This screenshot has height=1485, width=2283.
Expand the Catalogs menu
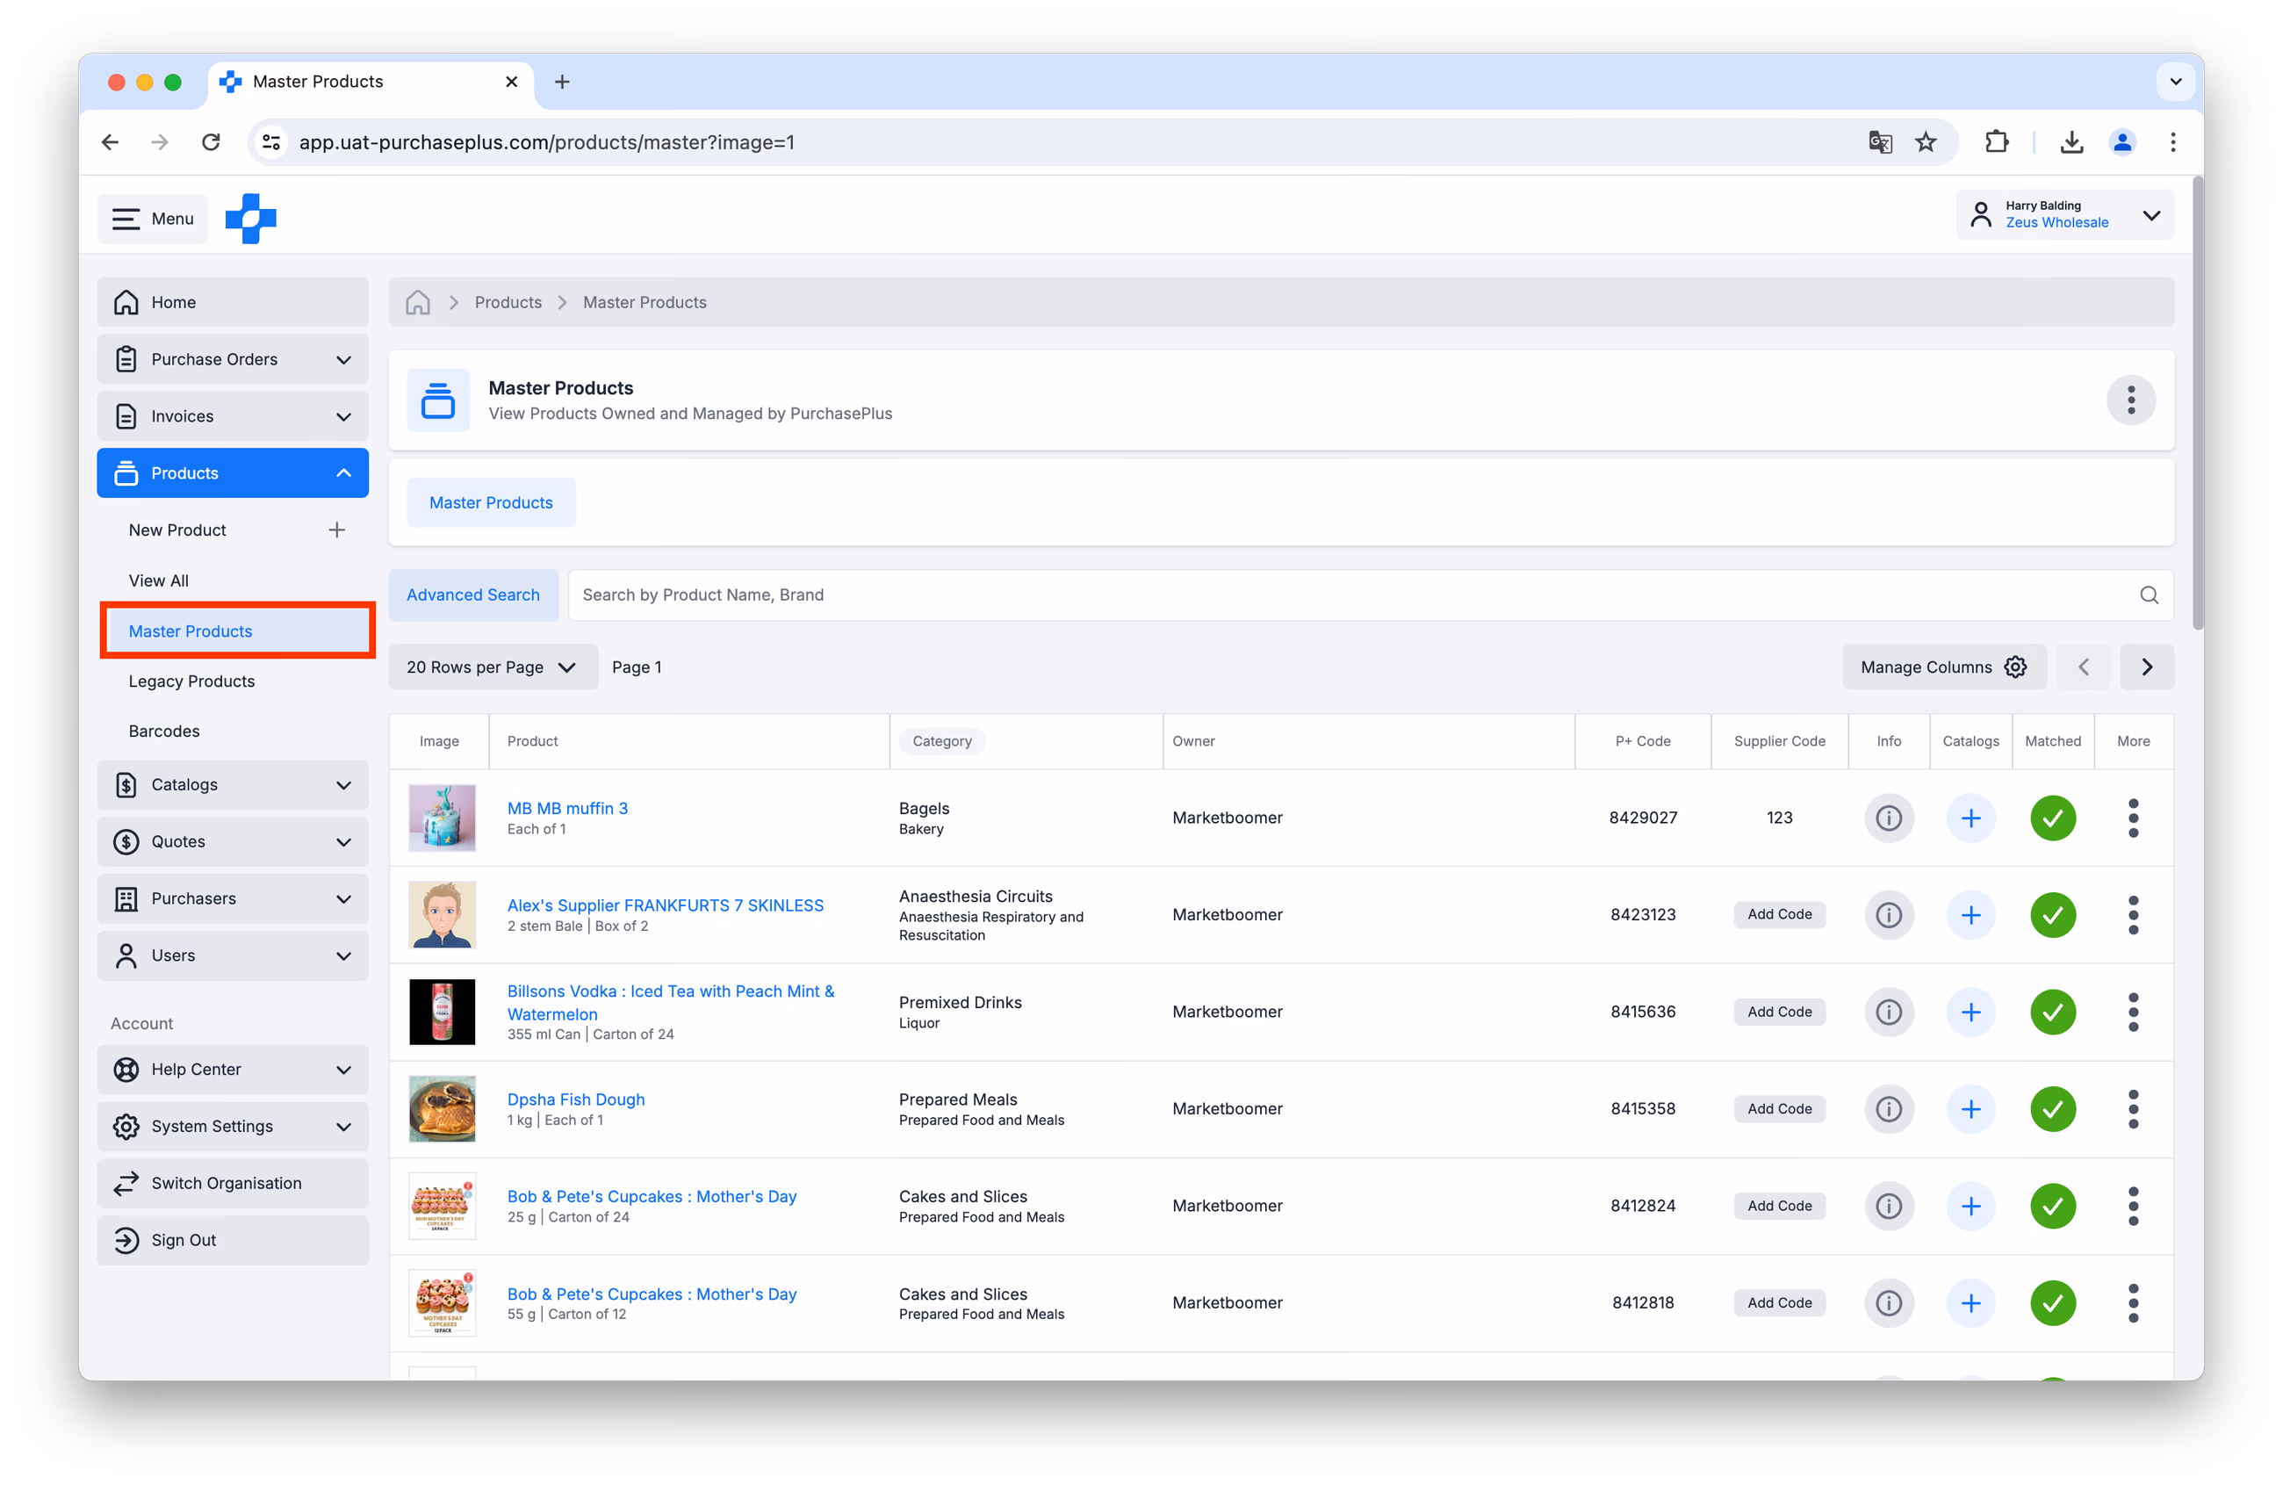[232, 785]
